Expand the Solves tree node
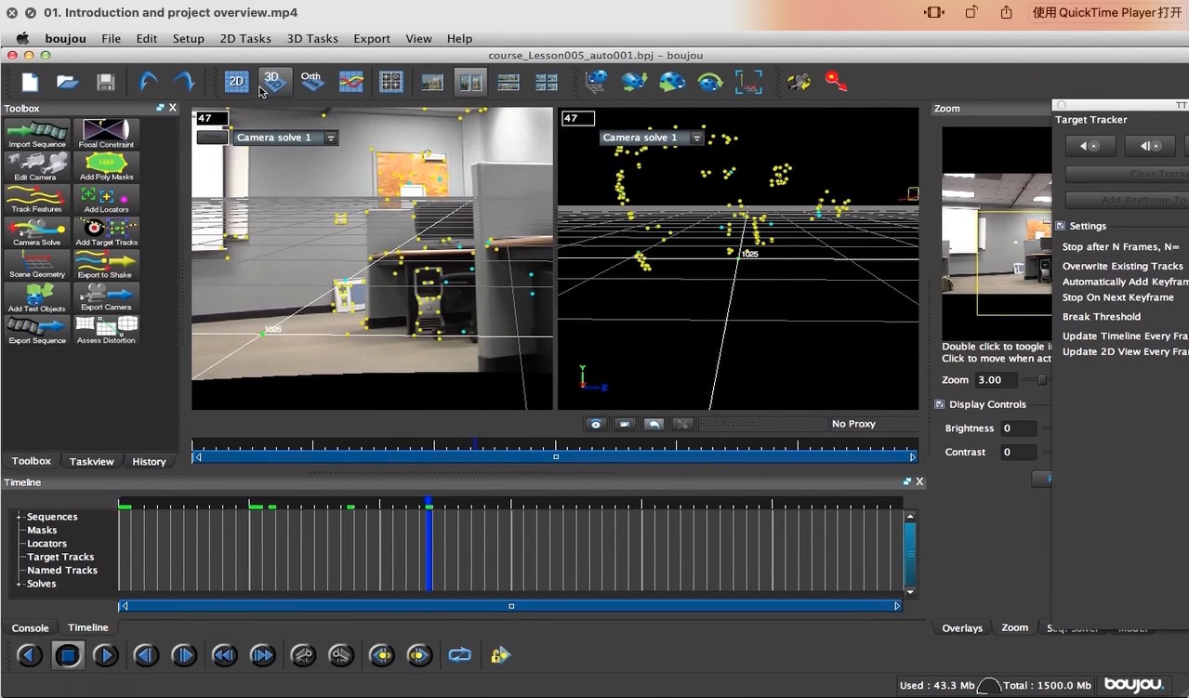The height and width of the screenshot is (698, 1189). click(x=19, y=584)
